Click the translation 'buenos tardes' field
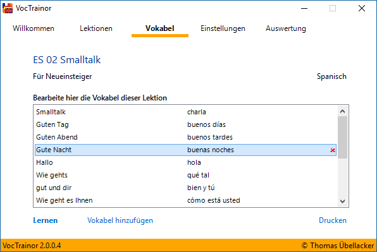This screenshot has width=377, height=252. pyautogui.click(x=210, y=137)
